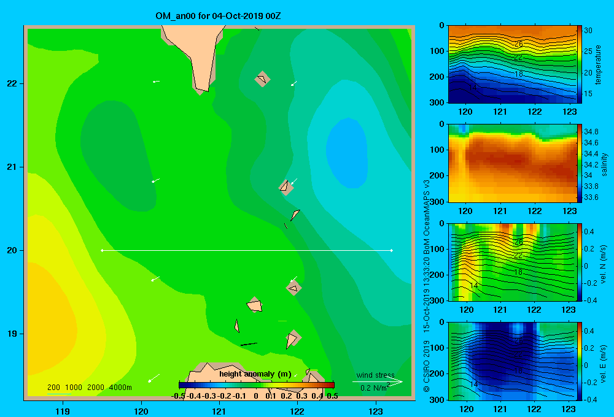The width and height of the screenshot is (614, 417).
Task: Click the "123" longitude tick under temperature panel
Action: coord(569,112)
